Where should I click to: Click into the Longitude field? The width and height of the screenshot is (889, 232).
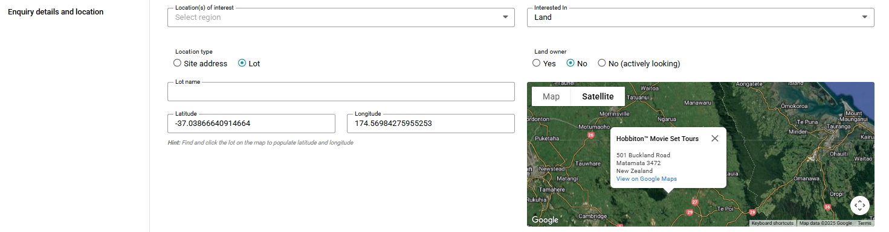point(431,124)
